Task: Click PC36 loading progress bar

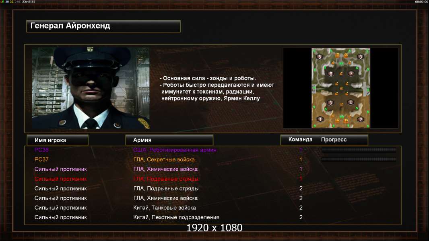Action: 359,150
